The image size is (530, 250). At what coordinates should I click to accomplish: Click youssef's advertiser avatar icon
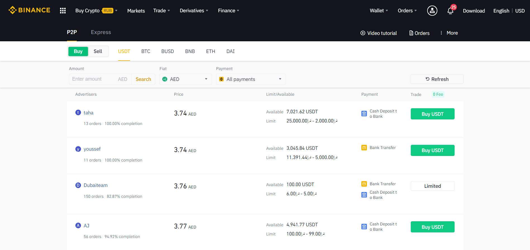click(x=78, y=149)
